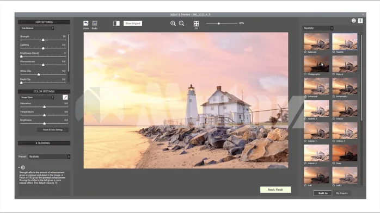Screen dimensions: 380x213
Task: Select the Soft 2 preset thumbnail
Action: point(345,175)
